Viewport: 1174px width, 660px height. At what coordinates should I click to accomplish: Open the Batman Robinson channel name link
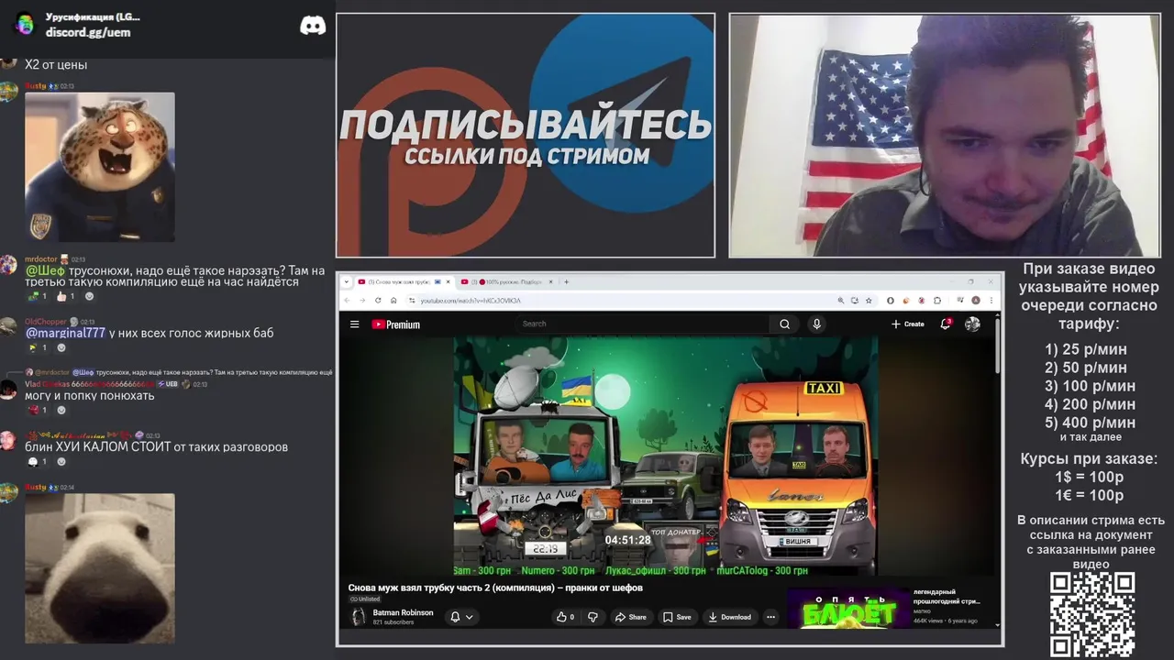[x=403, y=612]
